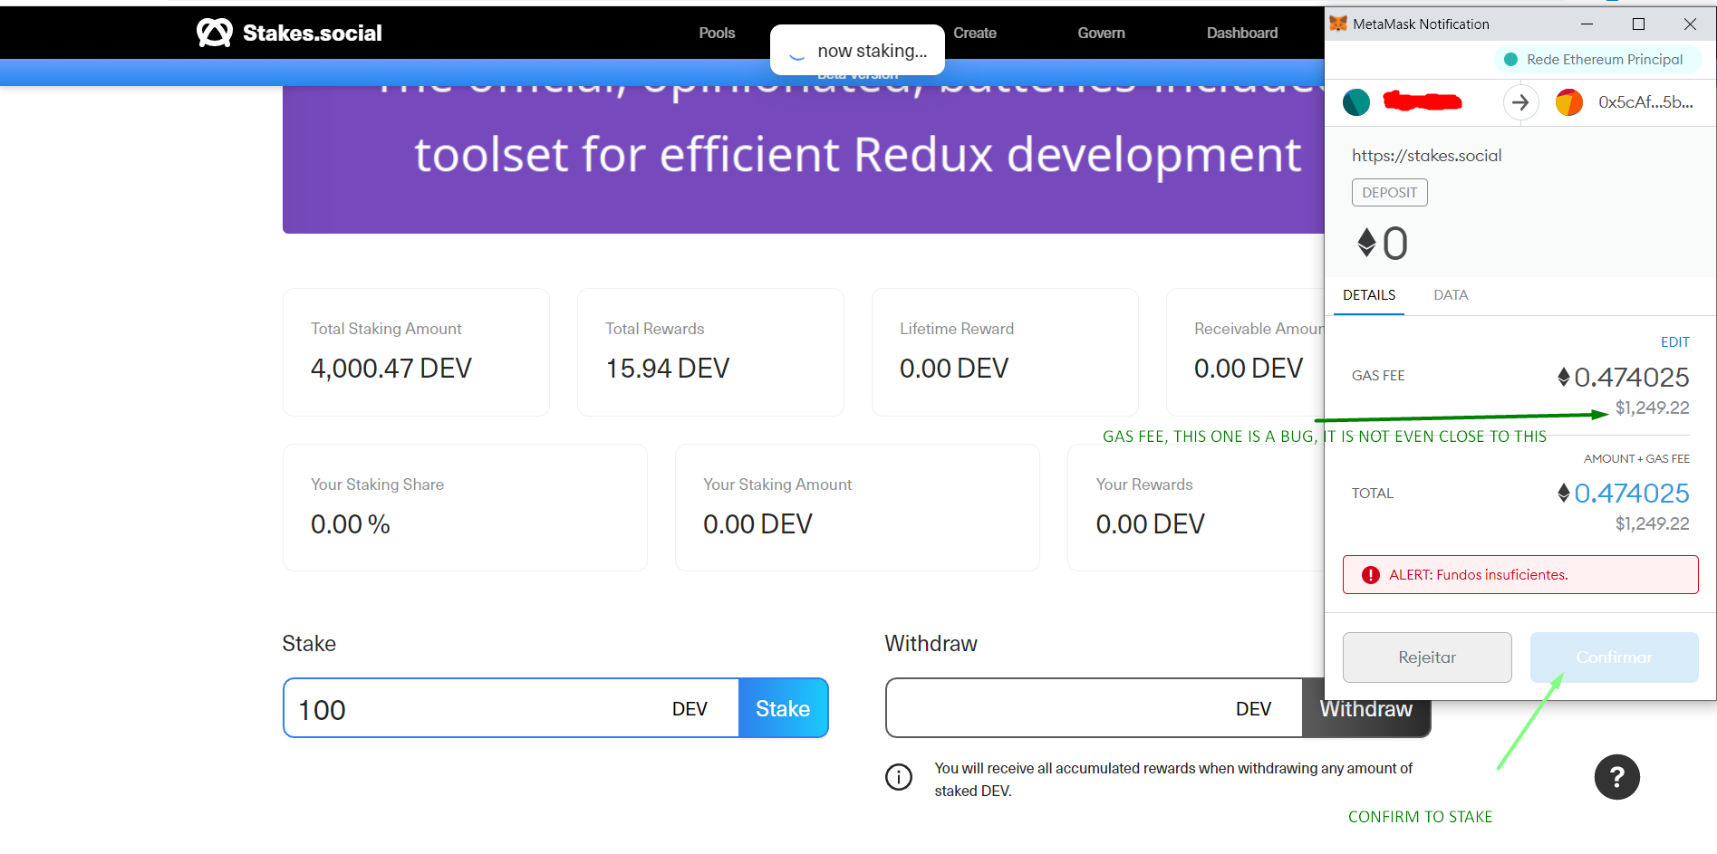Viewport: 1717px width, 854px height.
Task: Click the MetaMask fox icon in title bar
Action: tap(1338, 24)
